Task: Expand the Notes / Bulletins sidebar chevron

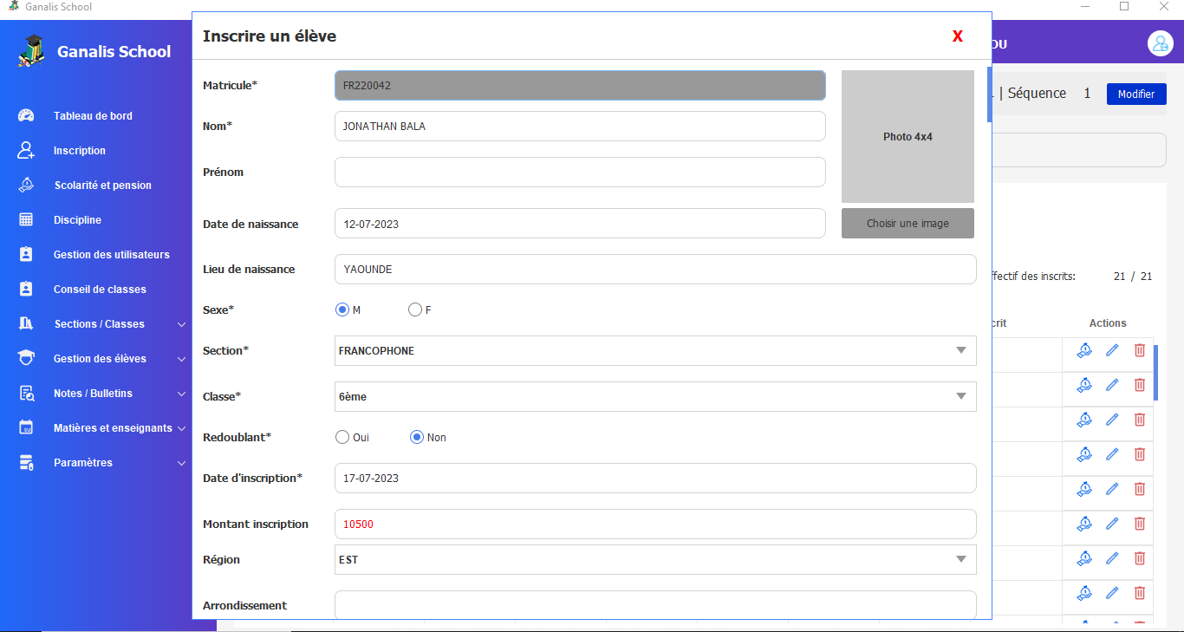Action: (x=181, y=394)
